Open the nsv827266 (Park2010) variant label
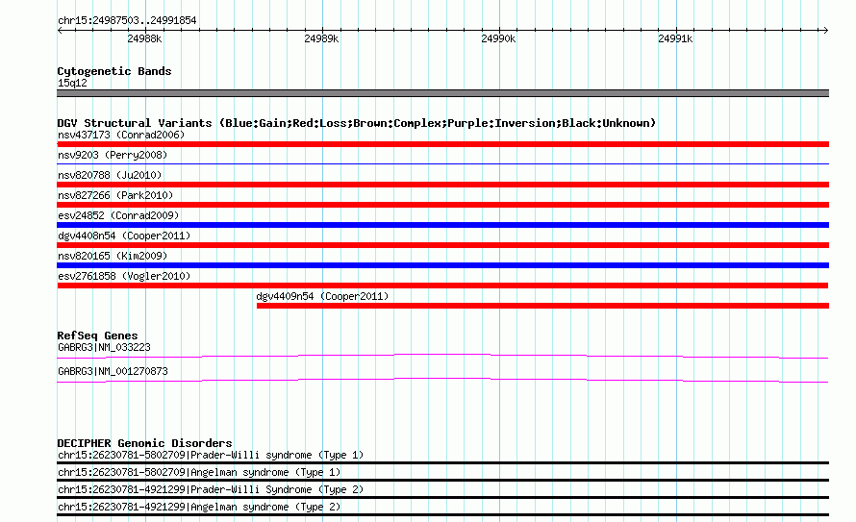 [115, 195]
